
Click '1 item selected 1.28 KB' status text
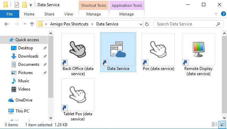click(x=46, y=125)
